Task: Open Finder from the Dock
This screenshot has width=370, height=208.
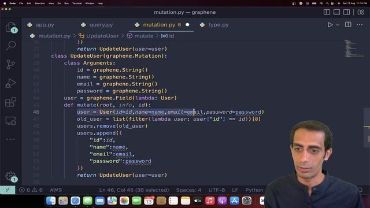Action: coord(51,200)
